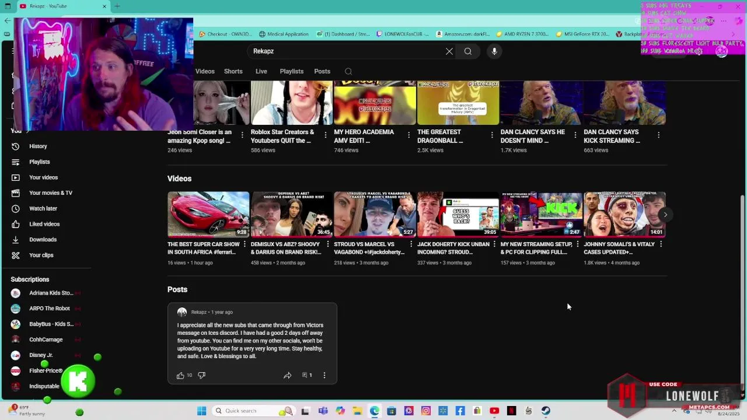This screenshot has width=747, height=420.
Task: Switch to the Live channel tab
Action: click(x=261, y=72)
